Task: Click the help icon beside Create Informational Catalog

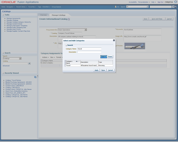Action: click(x=69, y=19)
